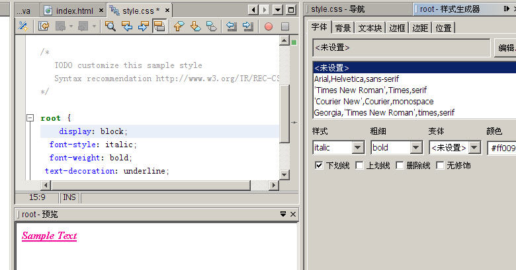This screenshot has height=270, width=516.
Task: Select <未设置> entry in font list
Action: pos(415,67)
